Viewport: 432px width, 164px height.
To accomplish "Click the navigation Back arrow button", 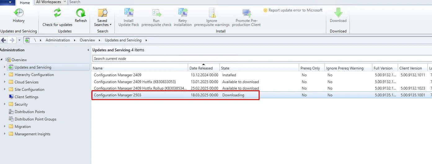I will 4,40.
